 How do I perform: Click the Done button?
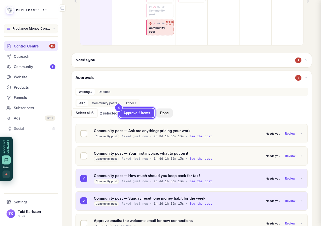(164, 113)
